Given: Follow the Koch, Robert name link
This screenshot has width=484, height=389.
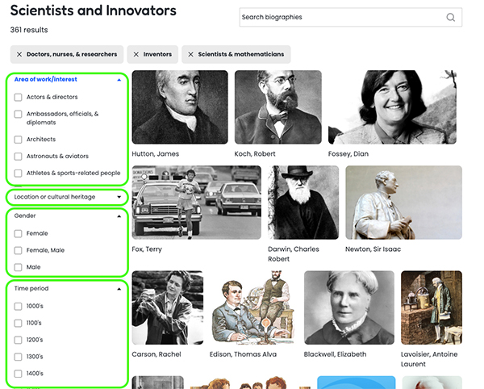Looking at the screenshot, I should pos(255,154).
